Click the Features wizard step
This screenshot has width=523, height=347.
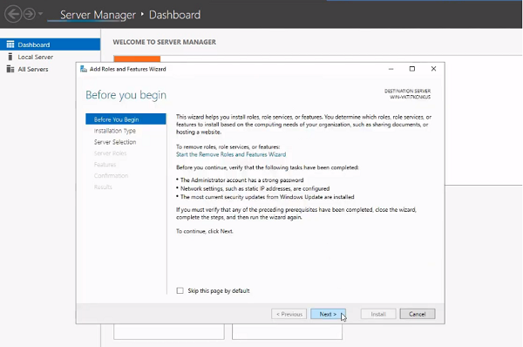(x=105, y=165)
